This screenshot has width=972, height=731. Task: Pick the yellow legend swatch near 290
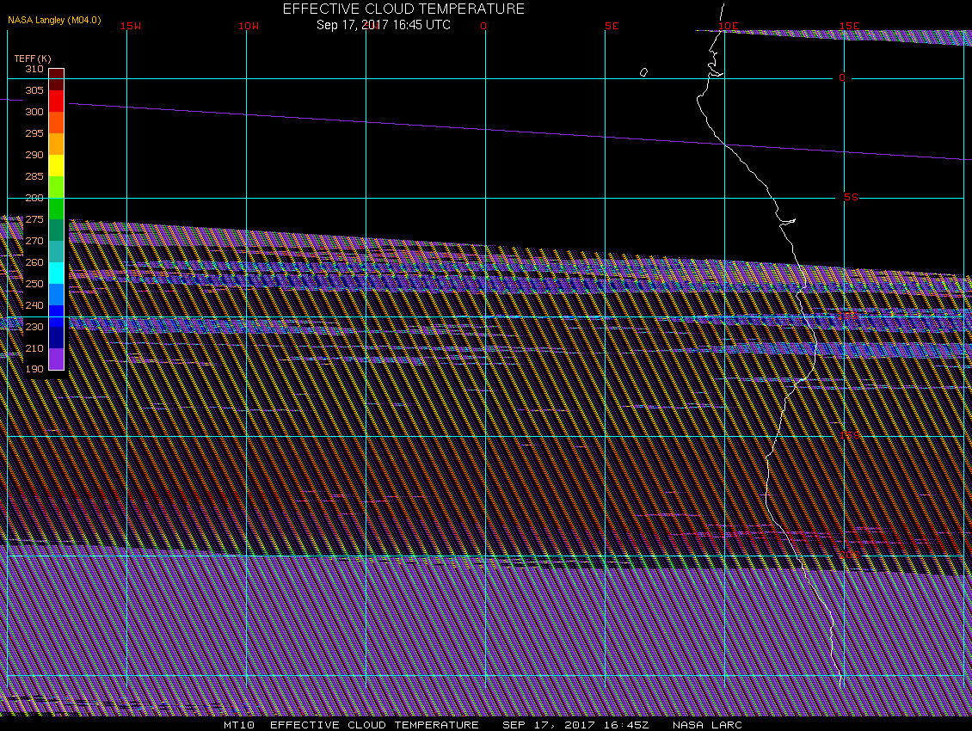[x=57, y=165]
